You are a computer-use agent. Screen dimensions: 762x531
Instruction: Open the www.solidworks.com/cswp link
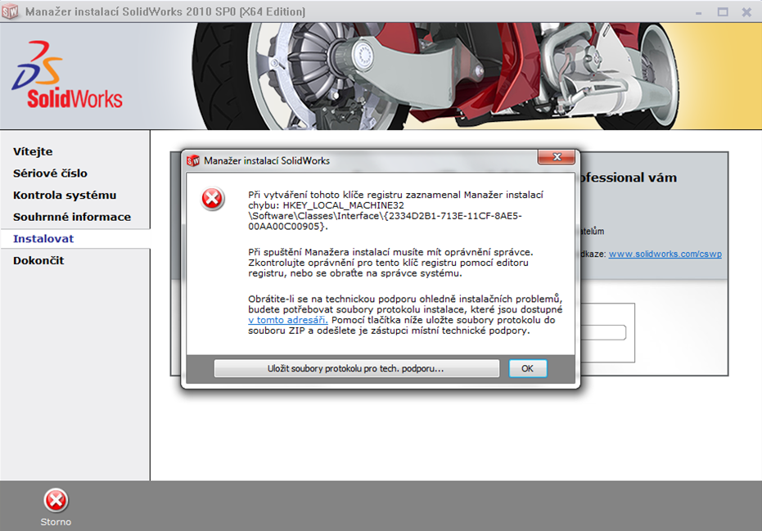point(665,254)
